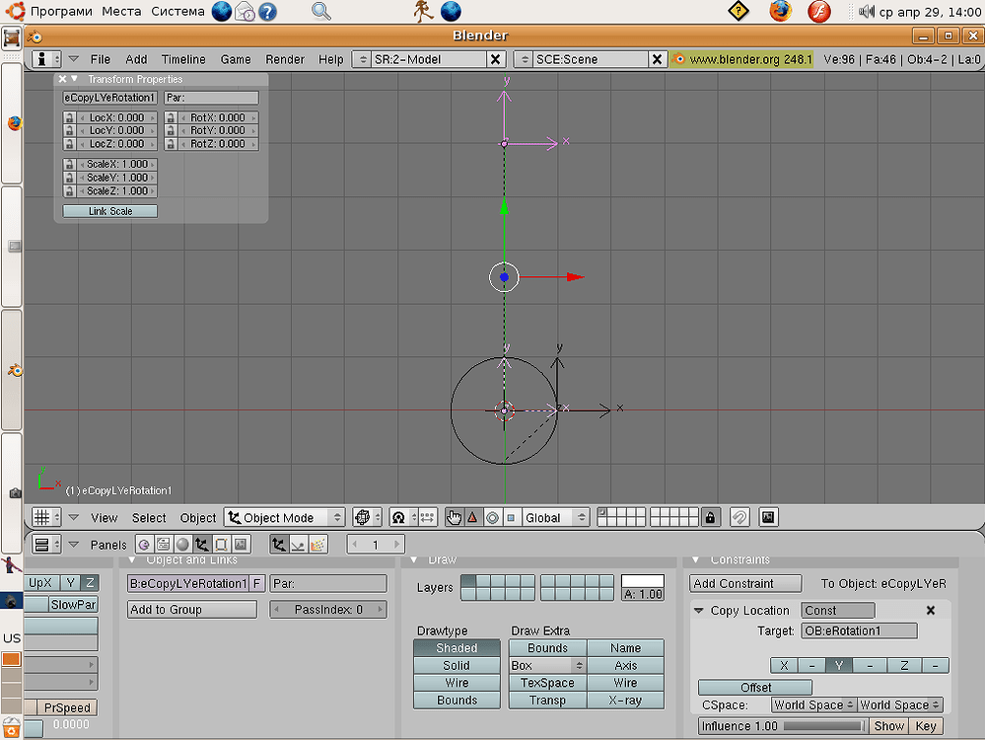Toggle the RotZ lock icon
This screenshot has height=740, width=985.
[171, 144]
